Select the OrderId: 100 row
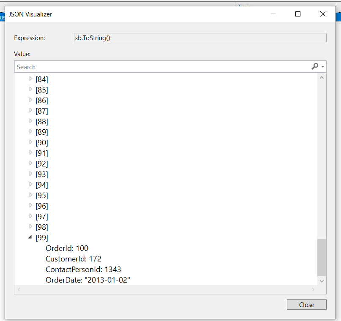The image size is (341, 321). [67, 248]
